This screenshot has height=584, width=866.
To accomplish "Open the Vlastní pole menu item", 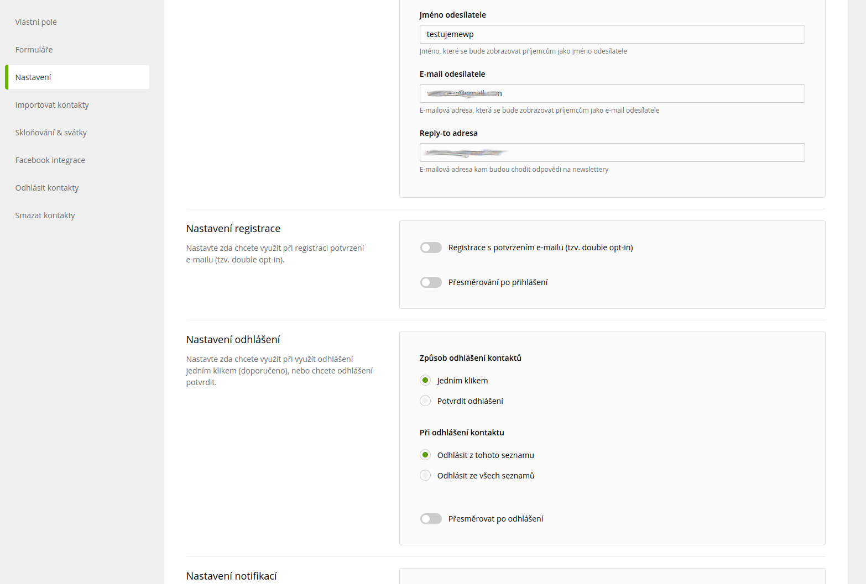I will [x=36, y=22].
